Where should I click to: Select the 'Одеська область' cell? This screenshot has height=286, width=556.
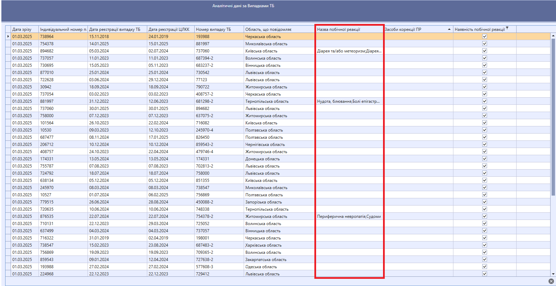pyautogui.click(x=279, y=266)
